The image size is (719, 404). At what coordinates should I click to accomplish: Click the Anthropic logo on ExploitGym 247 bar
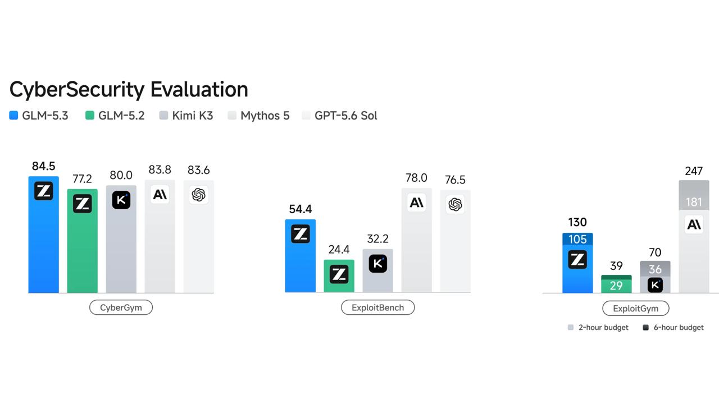[x=694, y=226]
